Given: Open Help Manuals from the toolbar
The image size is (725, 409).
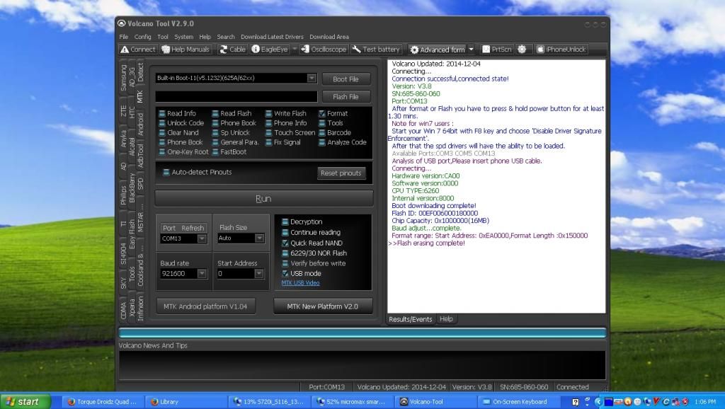Looking at the screenshot, I should 185,50.
